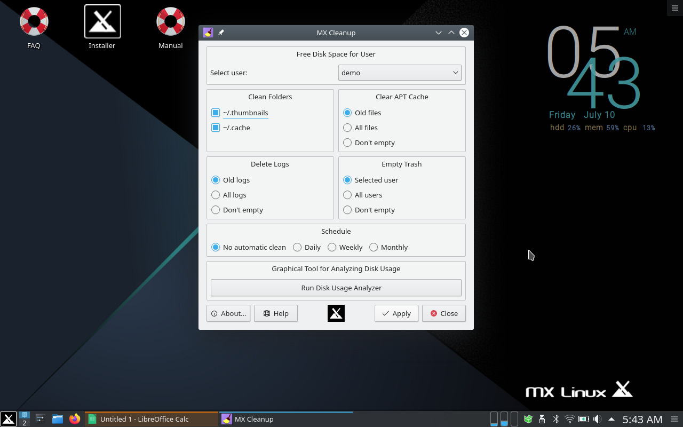Click the Wi-Fi network icon in system tray
The image size is (683, 427).
pyautogui.click(x=569, y=419)
